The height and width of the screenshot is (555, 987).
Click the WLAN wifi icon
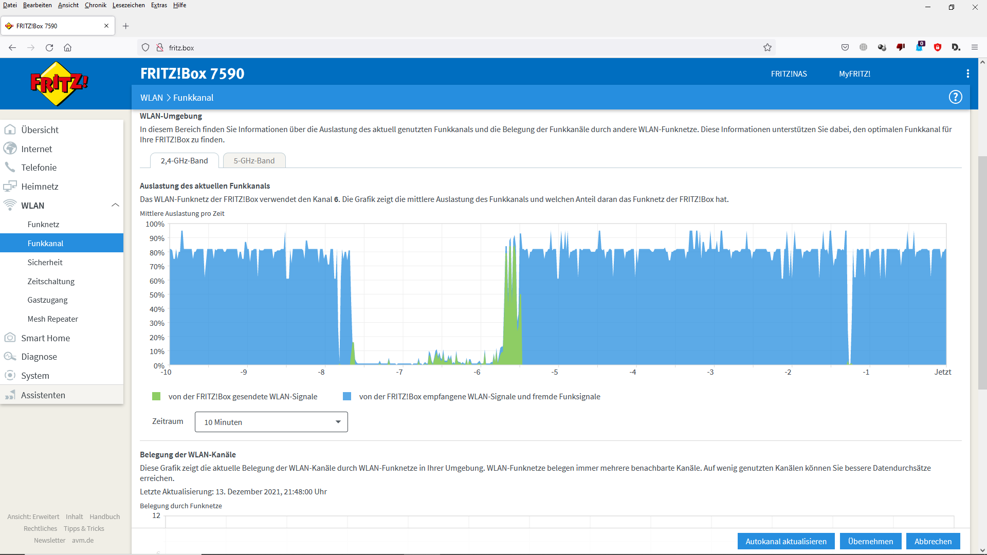pyautogui.click(x=10, y=205)
